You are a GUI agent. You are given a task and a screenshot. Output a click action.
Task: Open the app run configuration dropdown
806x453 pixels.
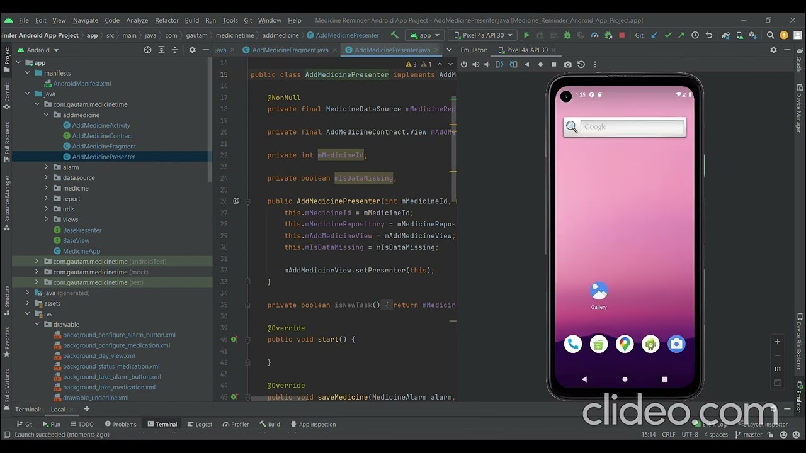click(x=425, y=35)
